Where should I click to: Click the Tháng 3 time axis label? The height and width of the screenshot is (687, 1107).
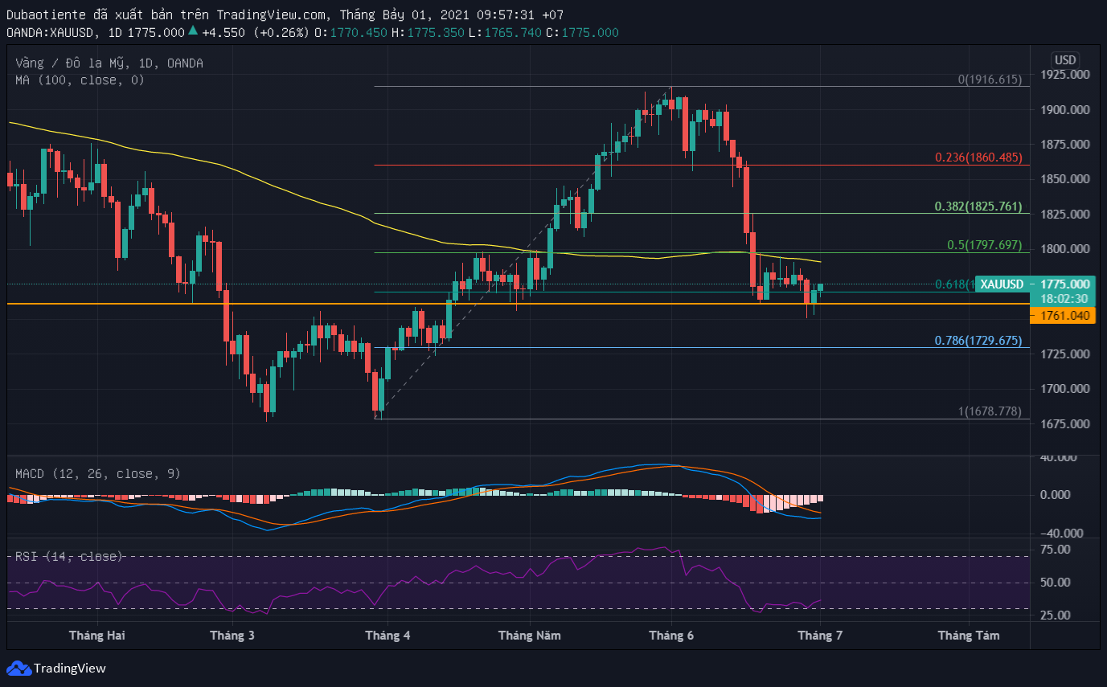[x=232, y=636]
